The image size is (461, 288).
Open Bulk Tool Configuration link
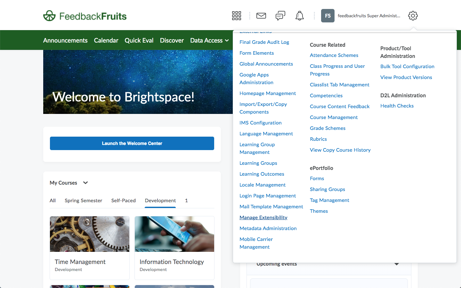pyautogui.click(x=407, y=66)
